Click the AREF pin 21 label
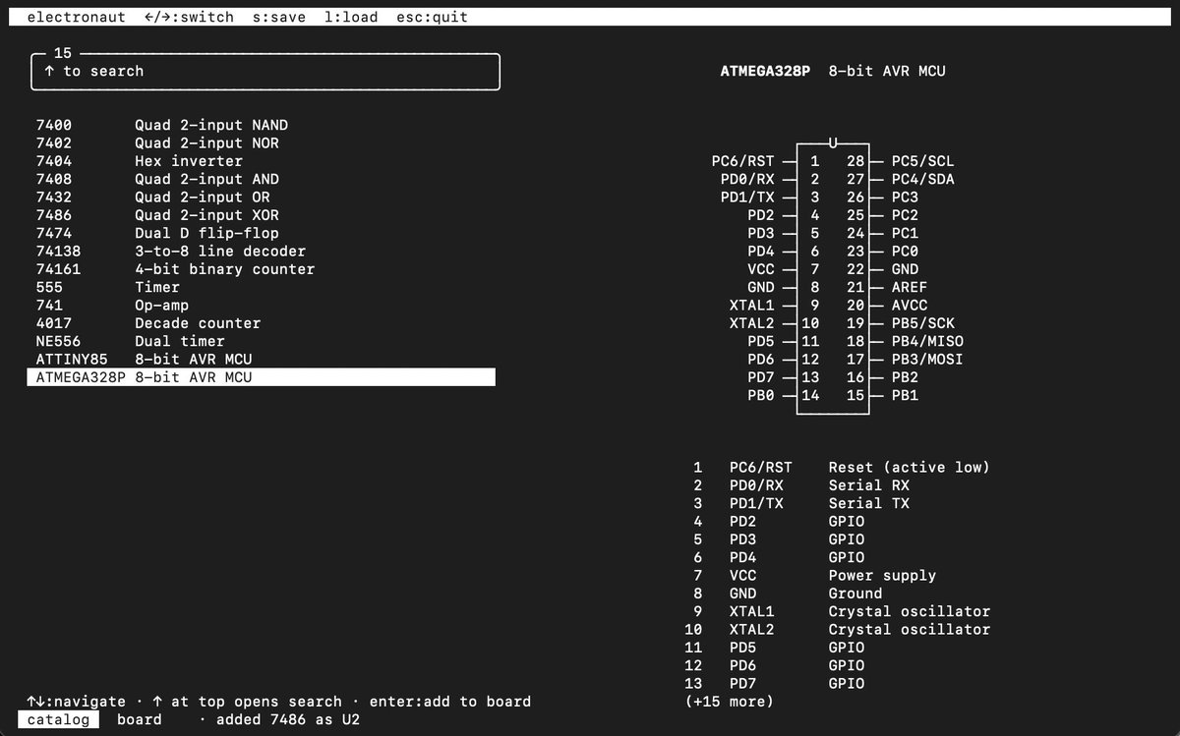The image size is (1180, 736). (910, 287)
